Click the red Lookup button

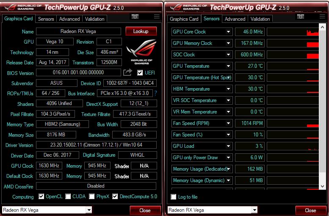tap(141, 31)
